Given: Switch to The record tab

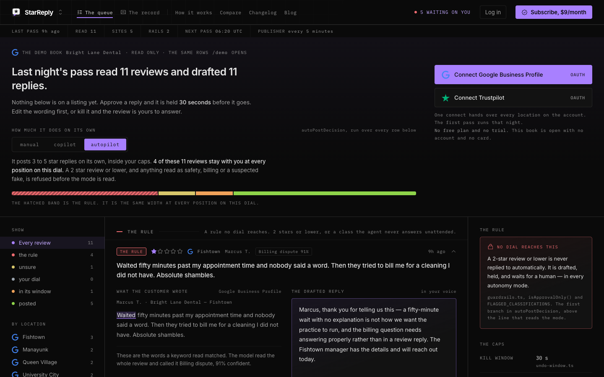Looking at the screenshot, I should pyautogui.click(x=140, y=13).
